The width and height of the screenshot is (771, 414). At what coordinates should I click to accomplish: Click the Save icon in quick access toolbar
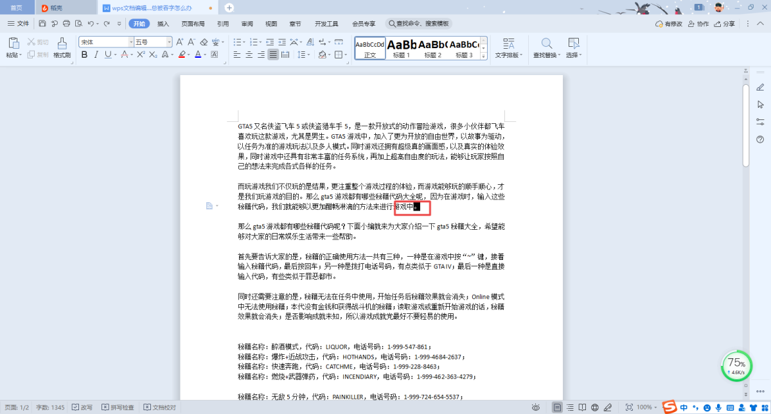click(x=42, y=24)
